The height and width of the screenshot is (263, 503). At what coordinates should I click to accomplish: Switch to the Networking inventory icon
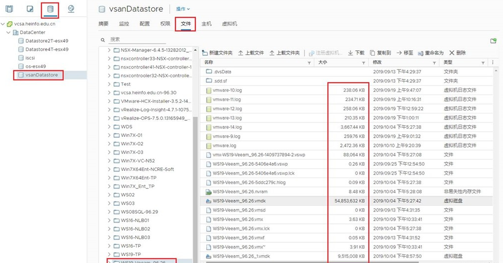71,9
